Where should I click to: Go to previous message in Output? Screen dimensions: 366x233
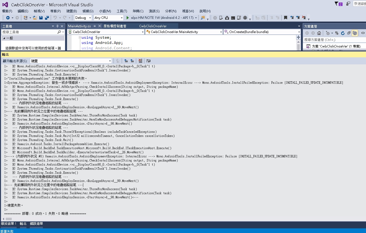126,61
